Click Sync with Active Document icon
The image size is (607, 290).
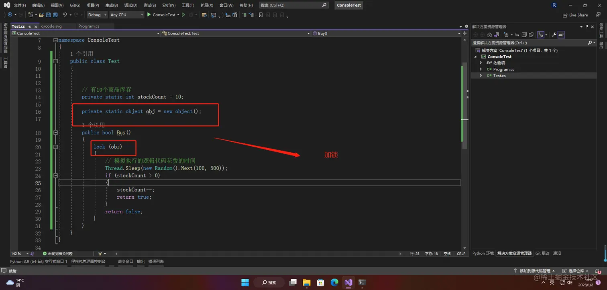[517, 35]
